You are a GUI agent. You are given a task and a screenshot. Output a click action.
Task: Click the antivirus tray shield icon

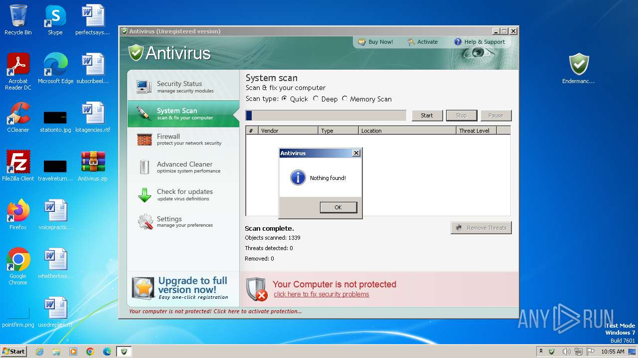pyautogui.click(x=551, y=352)
